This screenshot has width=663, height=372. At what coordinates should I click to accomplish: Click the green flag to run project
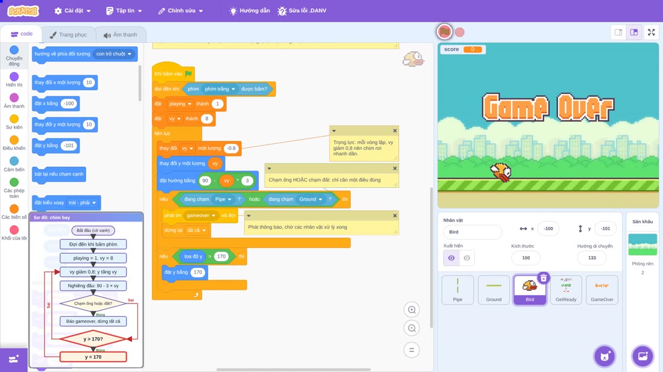[x=444, y=32]
